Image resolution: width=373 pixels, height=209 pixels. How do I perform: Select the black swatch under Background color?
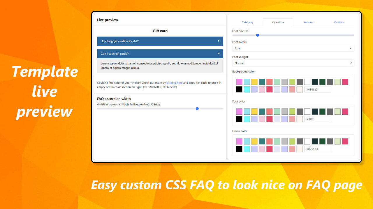[x=239, y=89]
